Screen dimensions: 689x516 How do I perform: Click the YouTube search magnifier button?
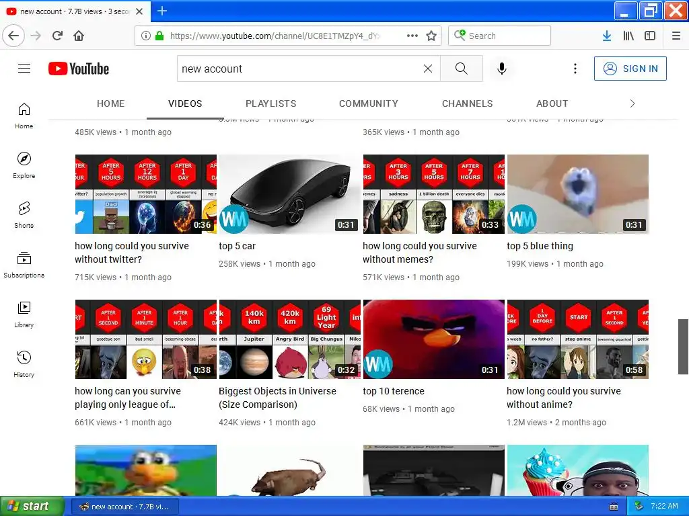pyautogui.click(x=462, y=69)
